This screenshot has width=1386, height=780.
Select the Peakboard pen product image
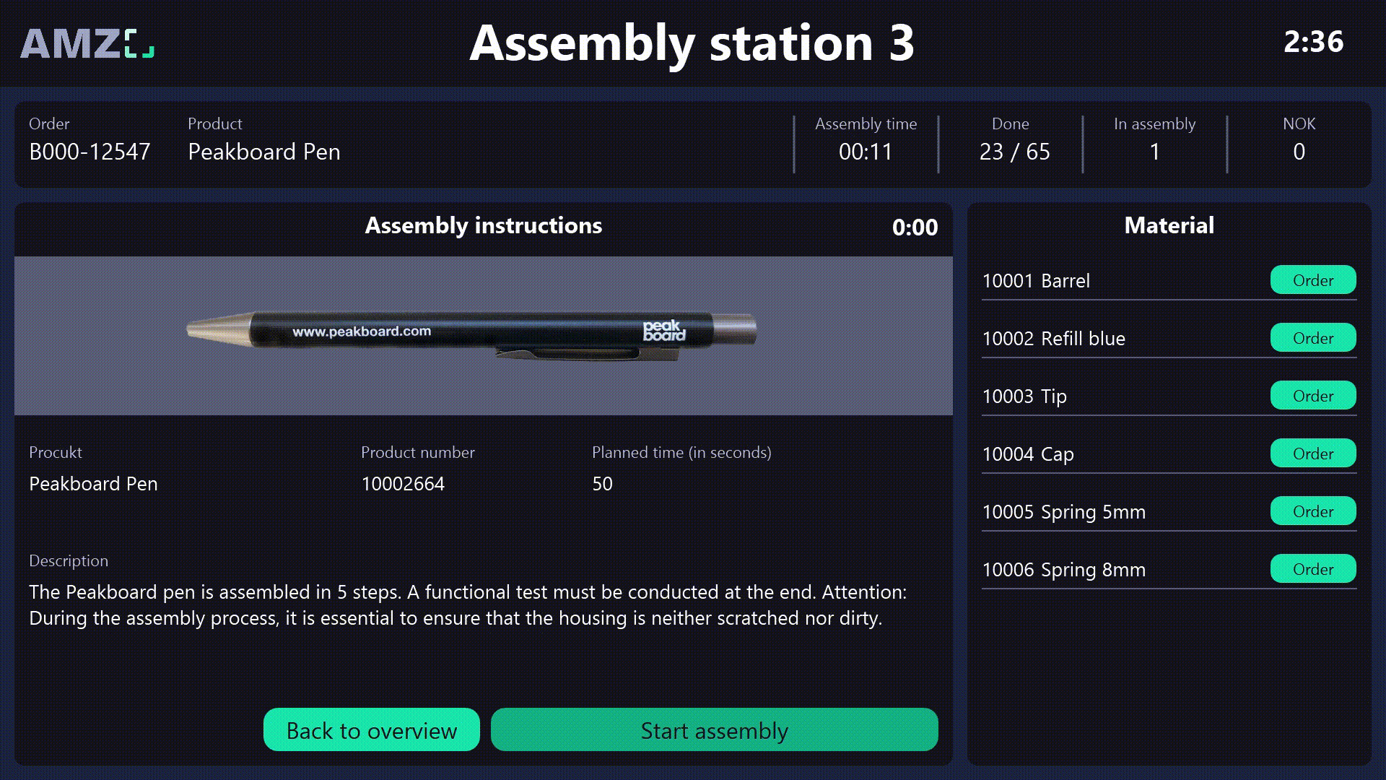(473, 334)
